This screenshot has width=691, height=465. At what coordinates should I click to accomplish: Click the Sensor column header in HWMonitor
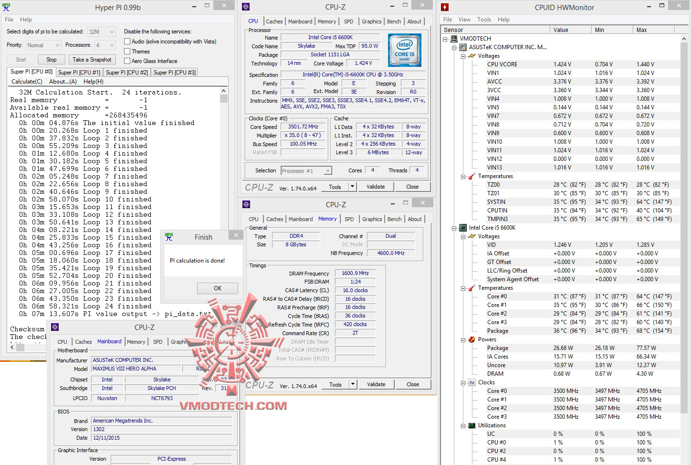click(x=495, y=30)
